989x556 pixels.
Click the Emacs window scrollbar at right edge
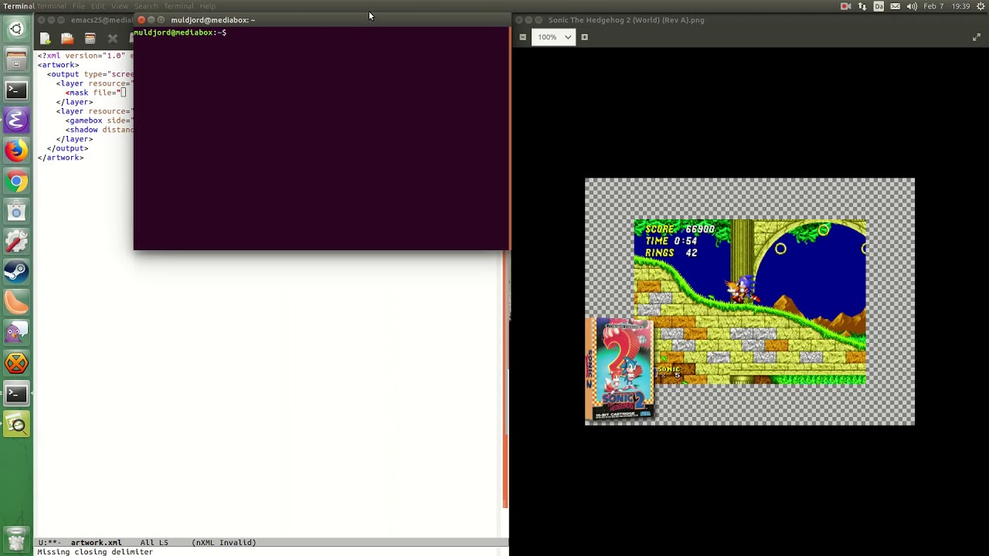[505, 380]
